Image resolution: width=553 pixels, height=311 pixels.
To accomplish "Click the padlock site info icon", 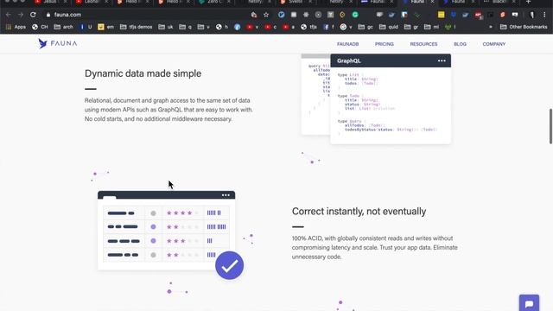I will pos(48,15).
